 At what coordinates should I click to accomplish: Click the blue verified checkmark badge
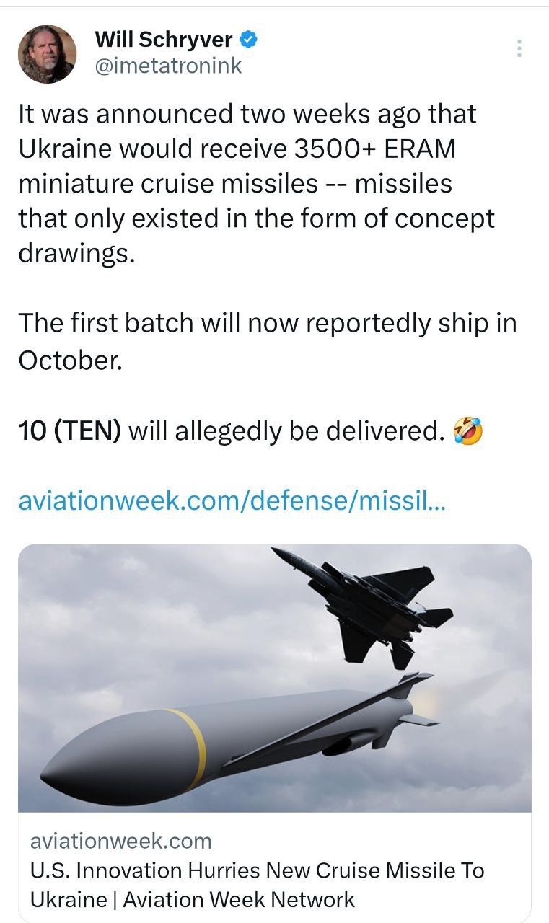pos(249,40)
